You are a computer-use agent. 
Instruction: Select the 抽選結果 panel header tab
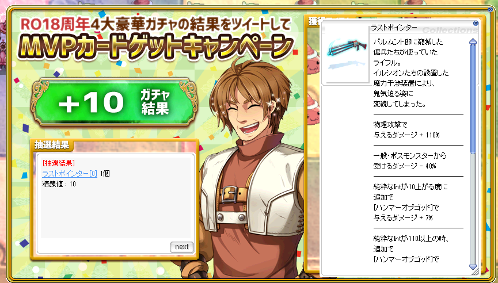[52, 145]
